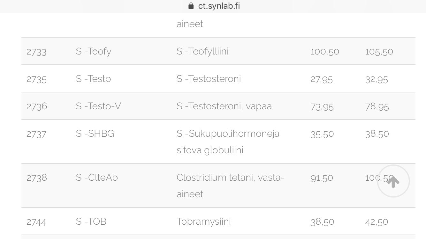The image size is (426, 239).
Task: Select test code 2744
Action: 36,222
